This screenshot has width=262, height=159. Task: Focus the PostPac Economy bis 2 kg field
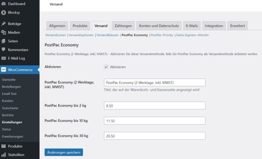pyautogui.click(x=155, y=106)
